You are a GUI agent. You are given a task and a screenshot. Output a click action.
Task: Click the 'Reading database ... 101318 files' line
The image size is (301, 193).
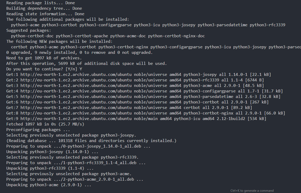[91, 141]
